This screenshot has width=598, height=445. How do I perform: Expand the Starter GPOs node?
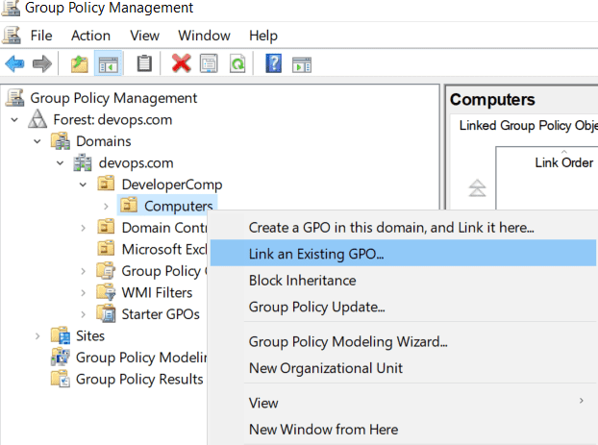[83, 314]
